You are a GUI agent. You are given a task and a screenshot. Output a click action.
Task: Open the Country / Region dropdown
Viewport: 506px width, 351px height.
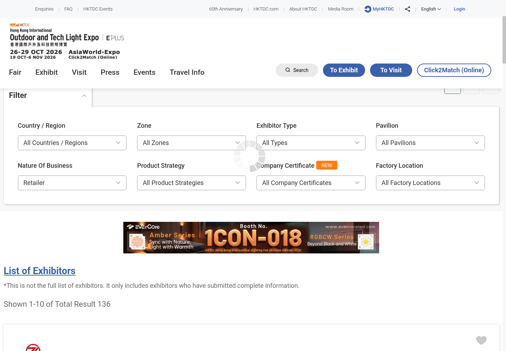[72, 143]
